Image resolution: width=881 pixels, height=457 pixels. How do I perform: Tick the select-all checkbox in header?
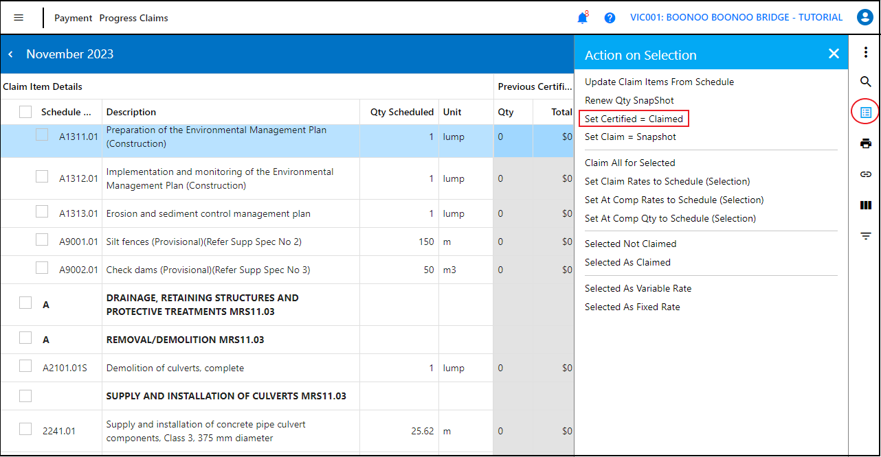25,112
